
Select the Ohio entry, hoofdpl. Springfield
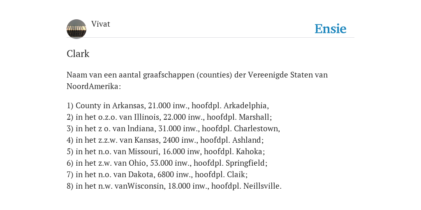pos(167,163)
